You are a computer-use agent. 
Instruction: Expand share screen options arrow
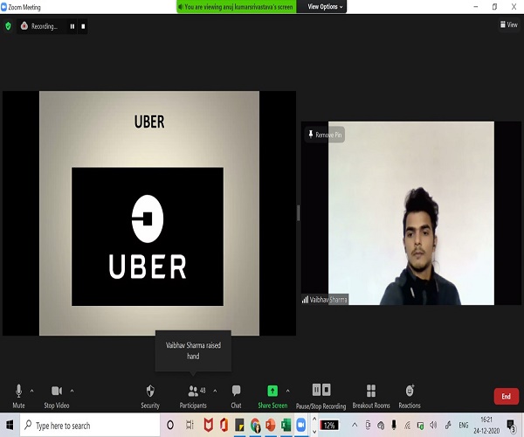pyautogui.click(x=287, y=391)
